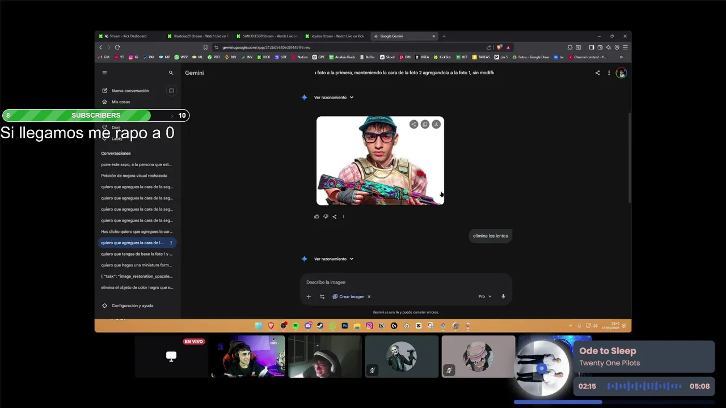Open conversation 'quiero que hagas una miniatura form...'

pyautogui.click(x=136, y=265)
